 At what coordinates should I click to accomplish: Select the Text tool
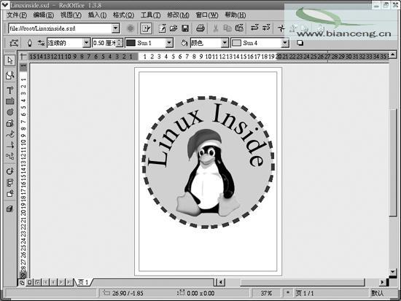tap(10, 90)
